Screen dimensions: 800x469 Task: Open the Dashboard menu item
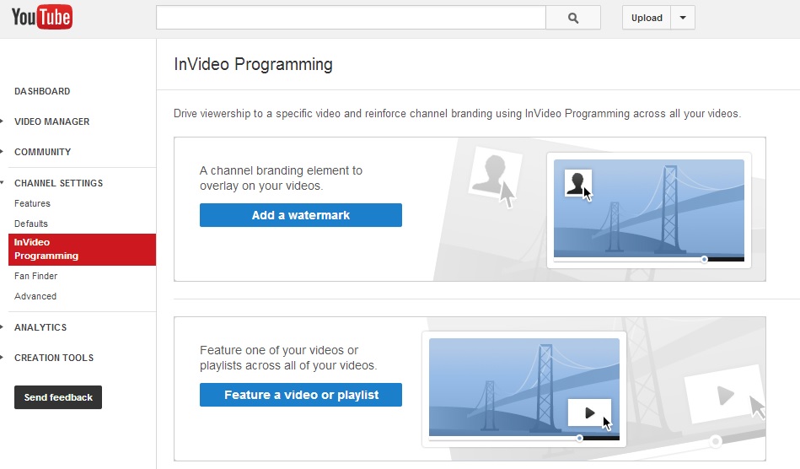click(42, 91)
